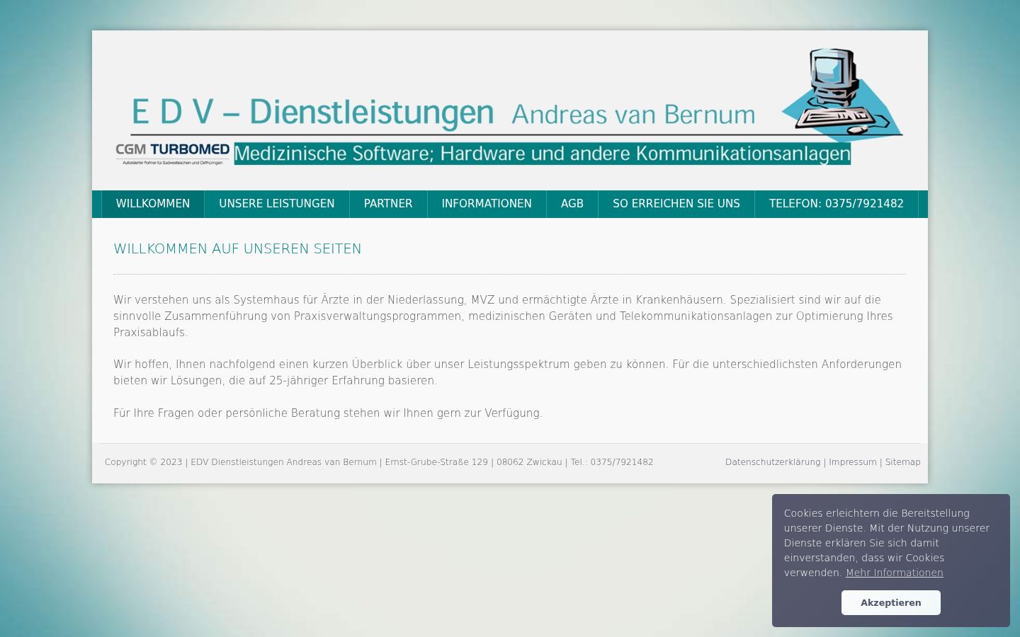Open the Partner menu item
The height and width of the screenshot is (637, 1020).
coord(388,204)
